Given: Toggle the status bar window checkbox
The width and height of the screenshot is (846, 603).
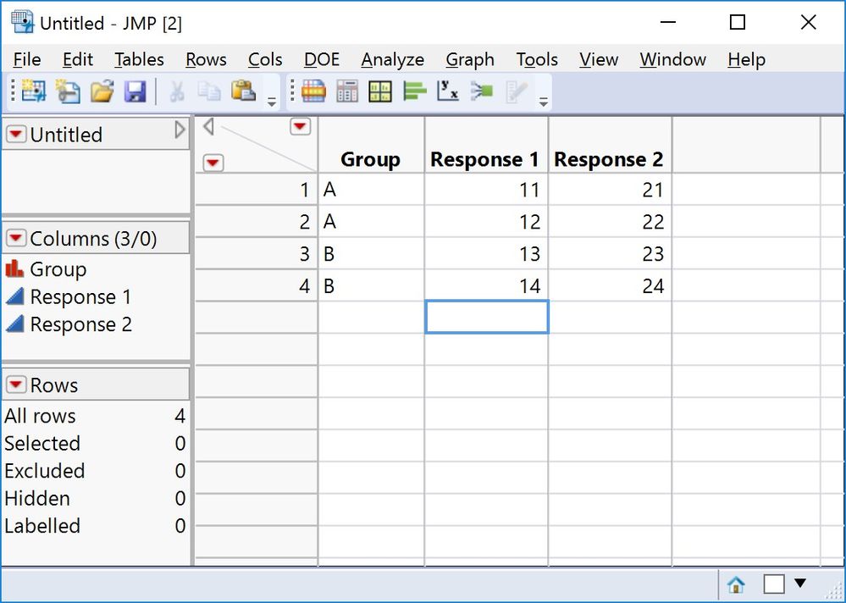Looking at the screenshot, I should coord(774,584).
